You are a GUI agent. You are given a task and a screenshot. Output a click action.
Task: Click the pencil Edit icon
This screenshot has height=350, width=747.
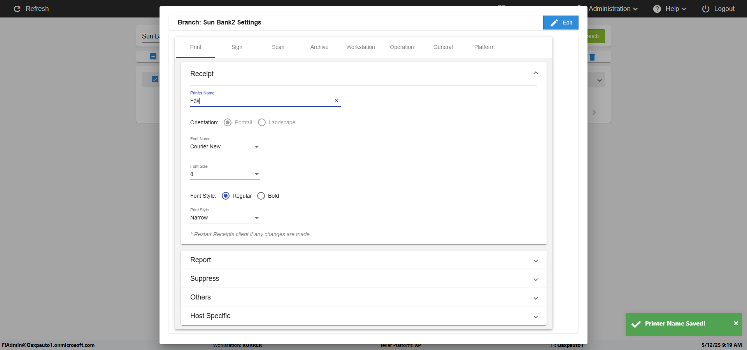pos(554,23)
